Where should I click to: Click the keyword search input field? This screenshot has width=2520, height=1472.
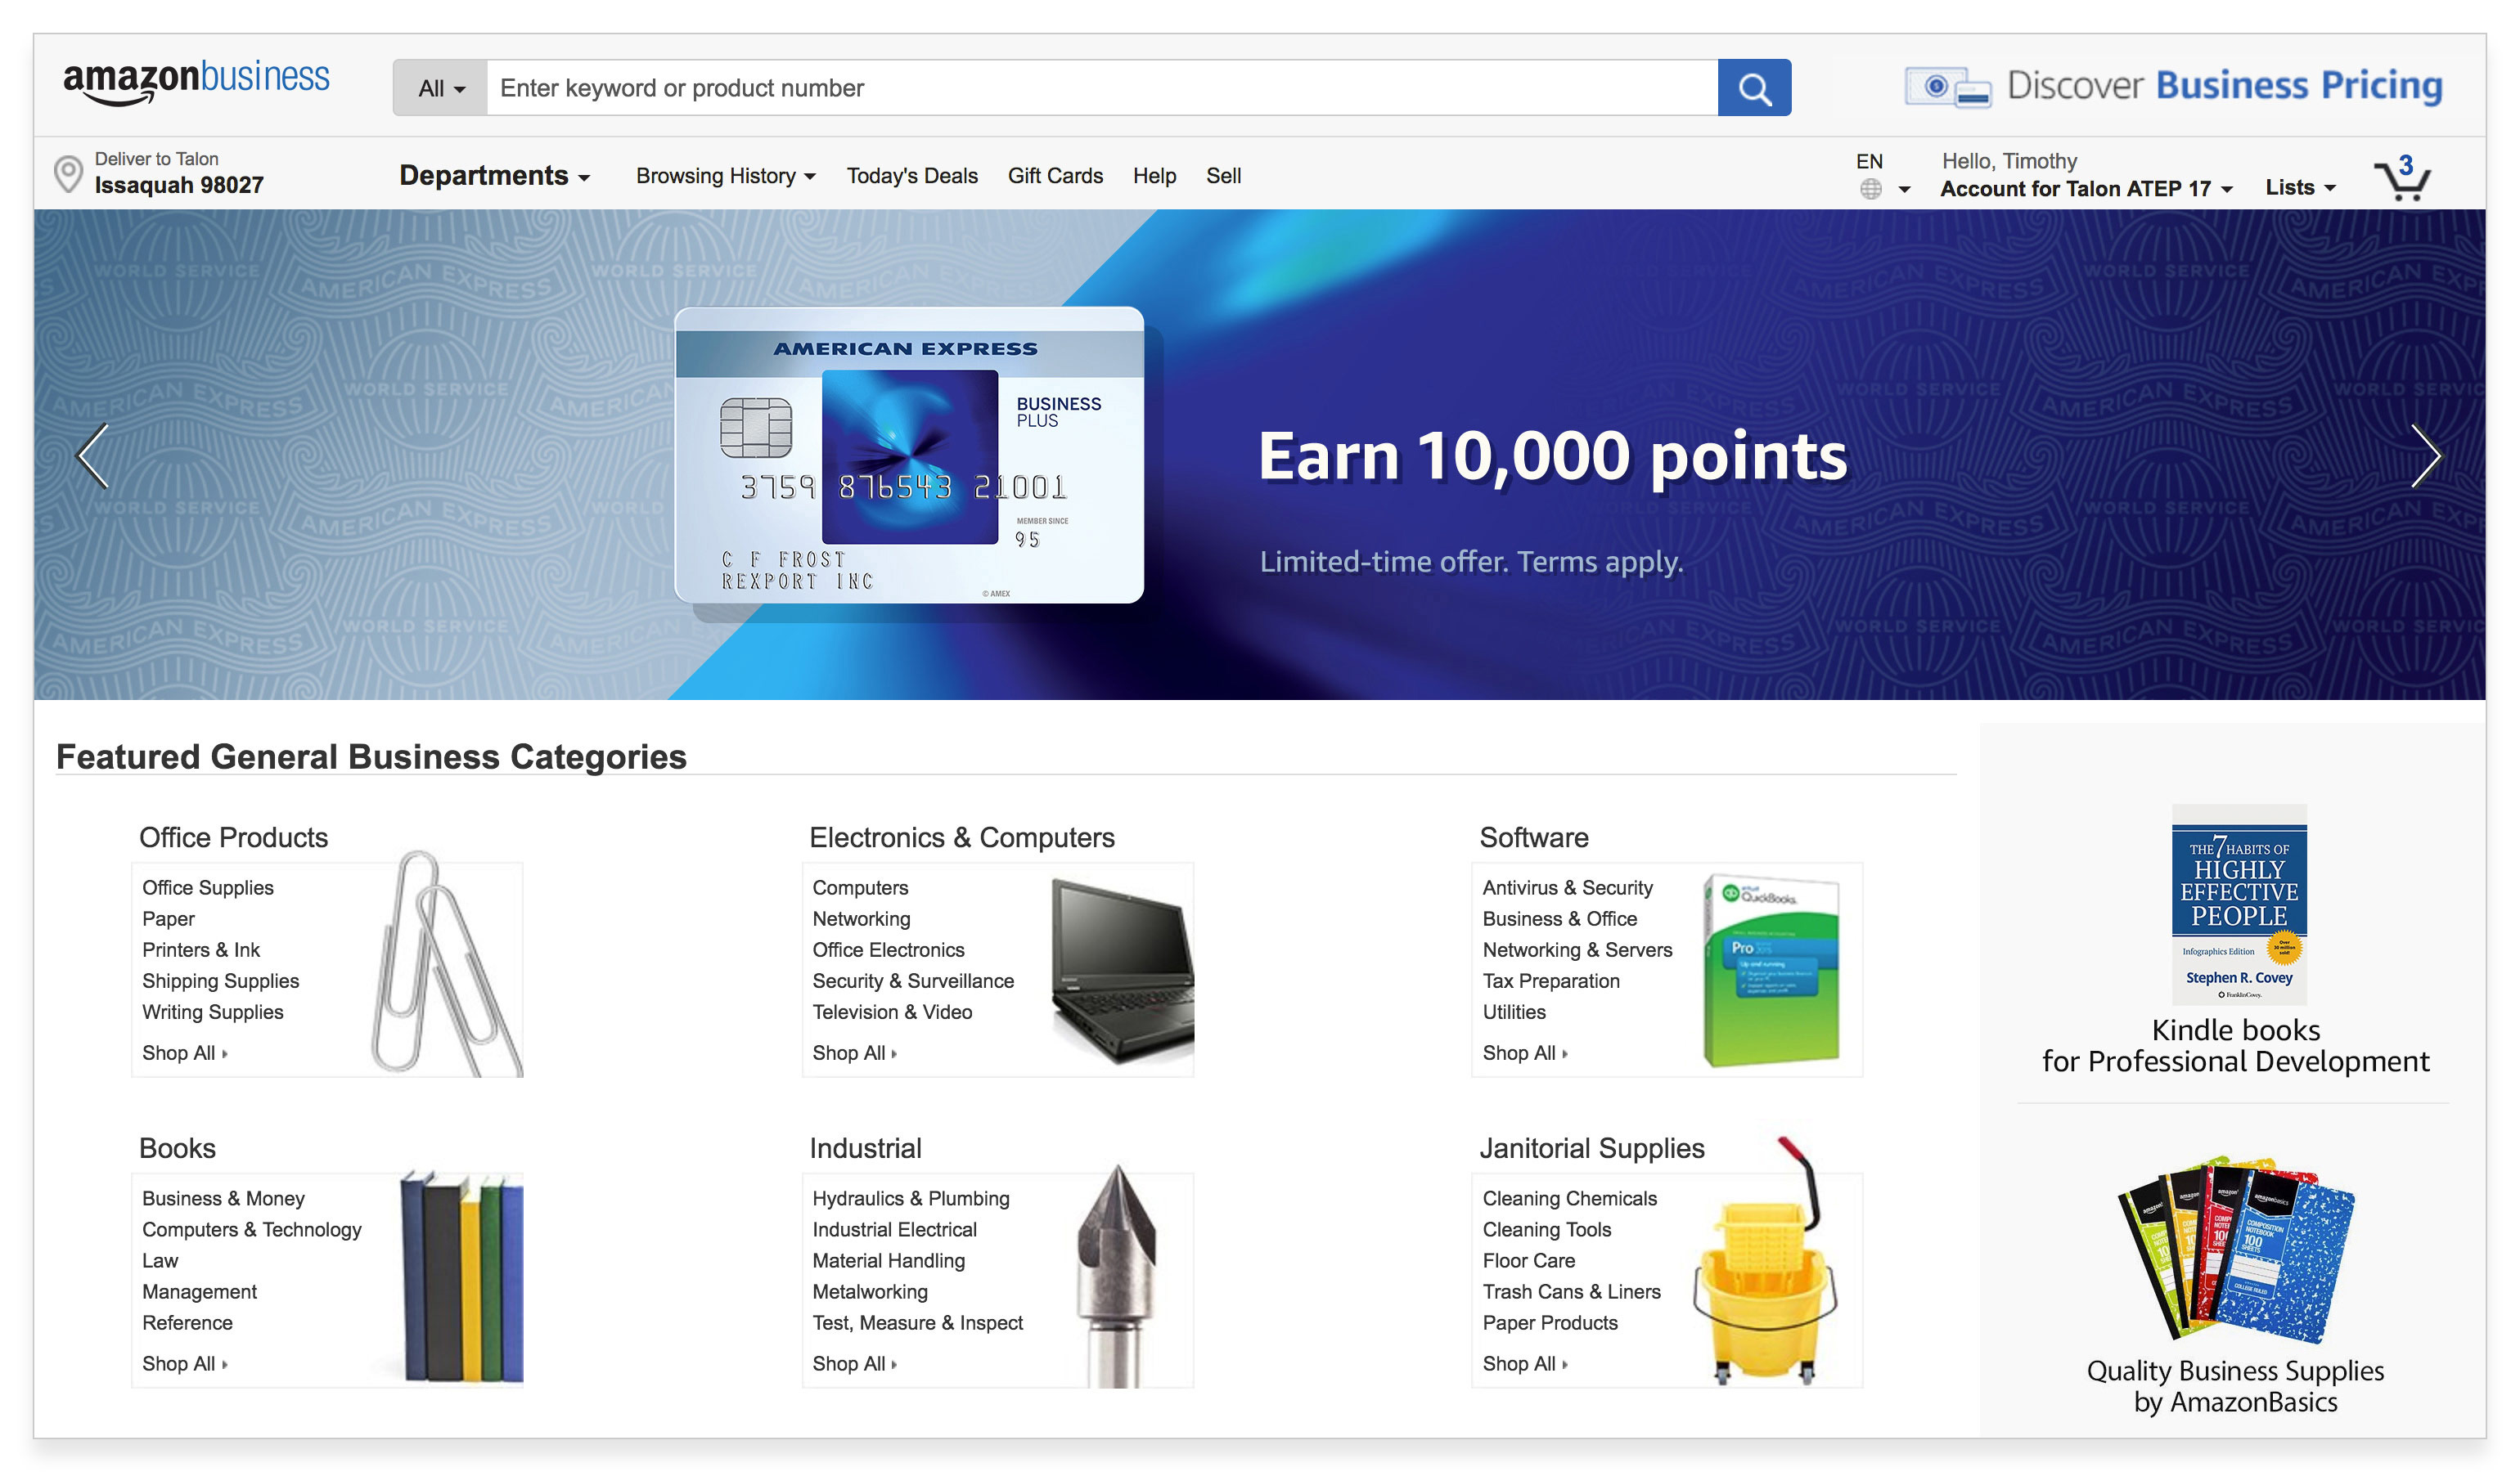pyautogui.click(x=1100, y=88)
